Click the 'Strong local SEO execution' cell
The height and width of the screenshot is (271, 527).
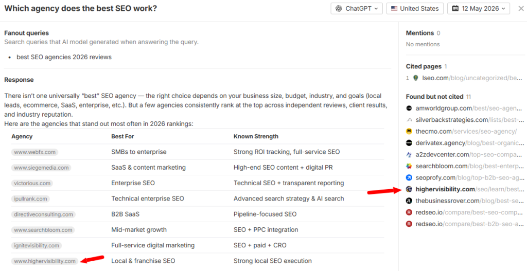(x=273, y=261)
